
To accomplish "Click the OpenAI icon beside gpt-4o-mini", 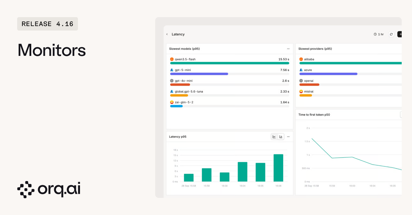I will click(x=172, y=81).
